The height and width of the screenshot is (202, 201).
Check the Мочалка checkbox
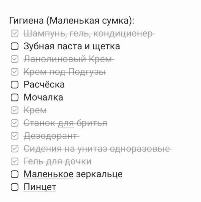[x=14, y=97]
